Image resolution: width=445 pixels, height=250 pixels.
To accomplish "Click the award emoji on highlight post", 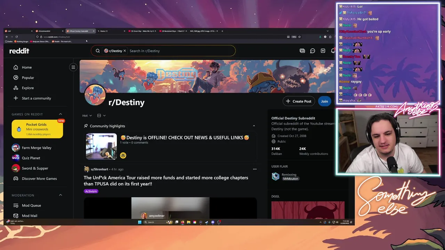I will [x=123, y=155].
